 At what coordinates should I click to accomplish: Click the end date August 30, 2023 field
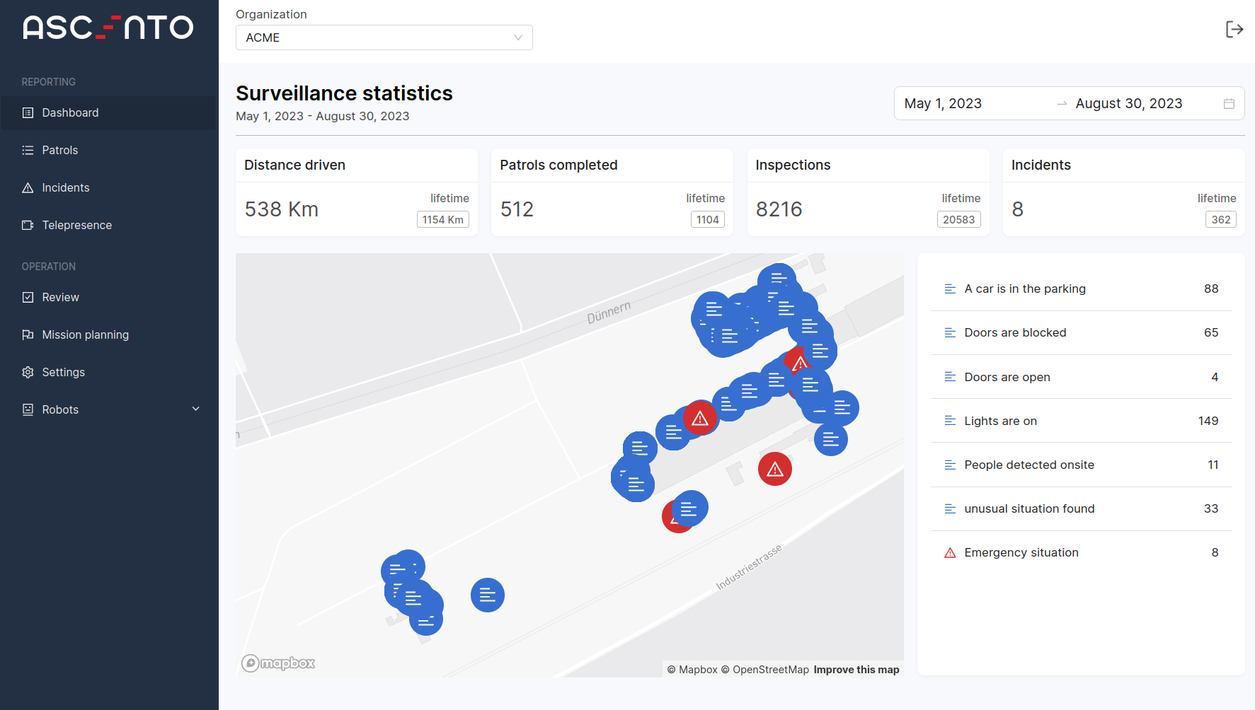(x=1128, y=104)
